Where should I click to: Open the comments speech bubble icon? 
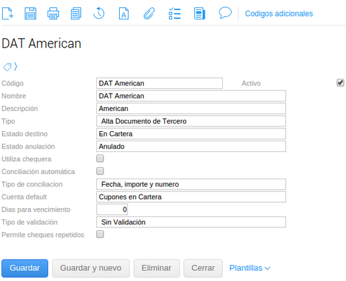click(x=225, y=13)
